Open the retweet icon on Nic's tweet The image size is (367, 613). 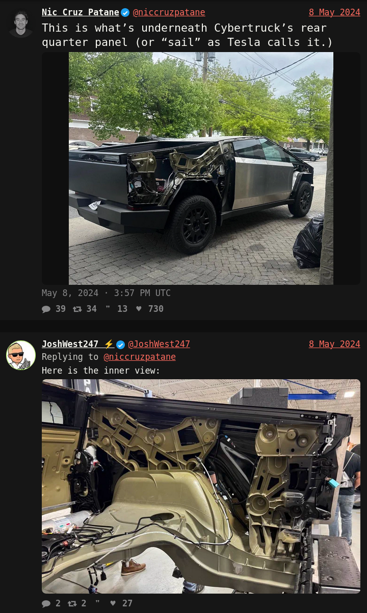[x=77, y=309]
